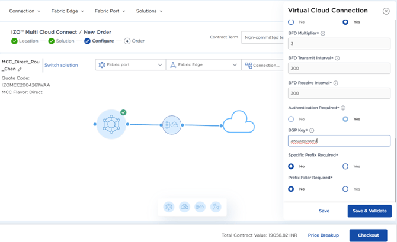Screen dimensions: 397x242
Task: Click the Fabric Port node icon in diagram
Action: point(111,124)
